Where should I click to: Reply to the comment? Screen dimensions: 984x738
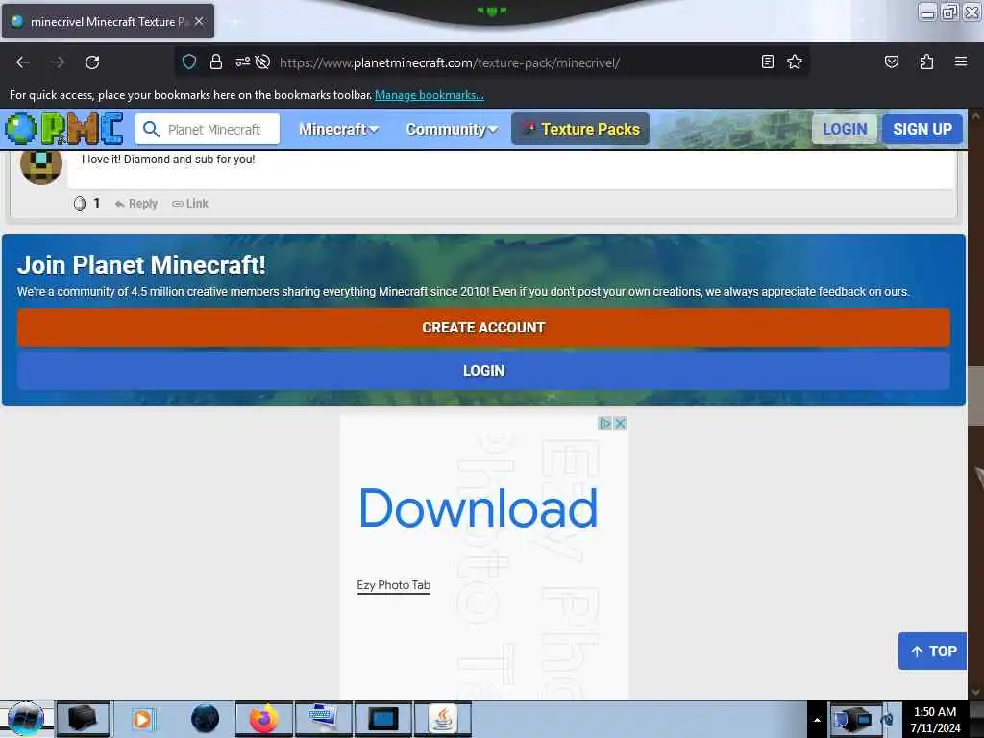[x=136, y=204]
